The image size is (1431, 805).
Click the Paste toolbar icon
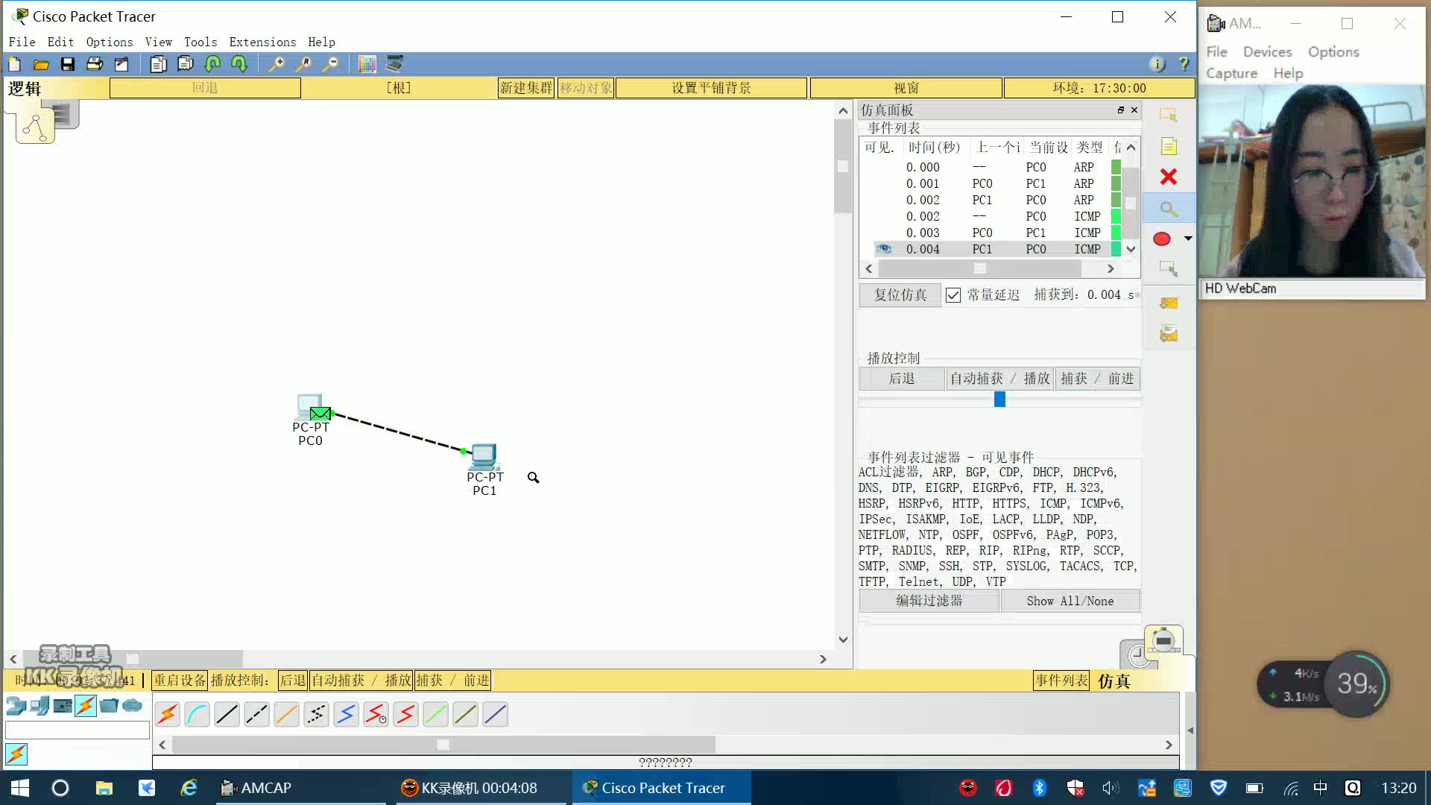[x=185, y=65]
